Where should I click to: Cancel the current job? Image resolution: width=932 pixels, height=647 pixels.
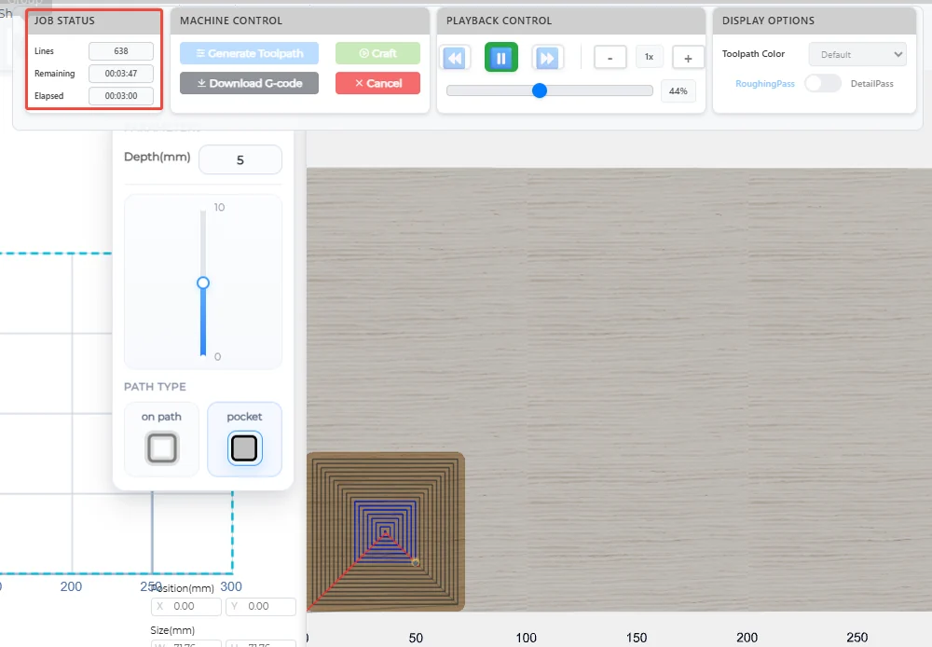(x=377, y=83)
